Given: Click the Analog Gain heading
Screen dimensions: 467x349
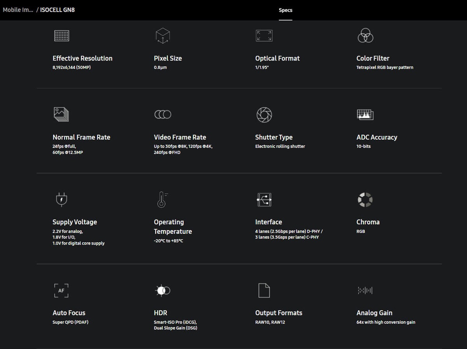Looking at the screenshot, I should (374, 313).
